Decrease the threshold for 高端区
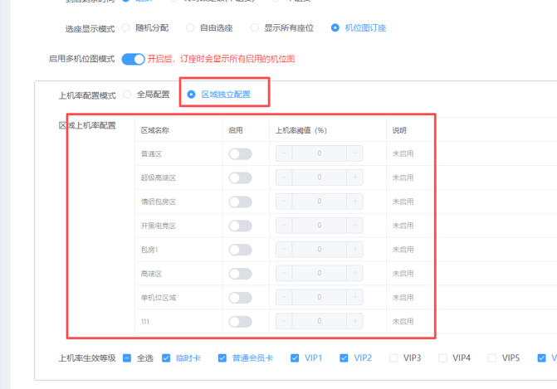The width and height of the screenshot is (557, 389). (284, 273)
